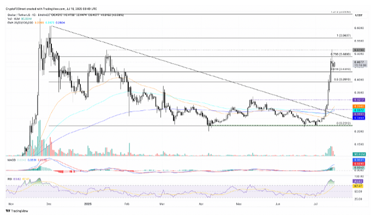
Task: Click the RSI indicator label
Action: point(9,178)
